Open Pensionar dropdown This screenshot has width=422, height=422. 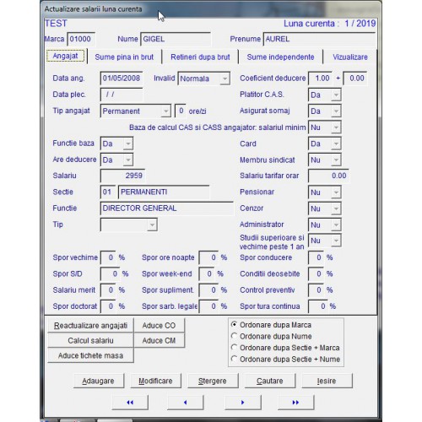(336, 192)
